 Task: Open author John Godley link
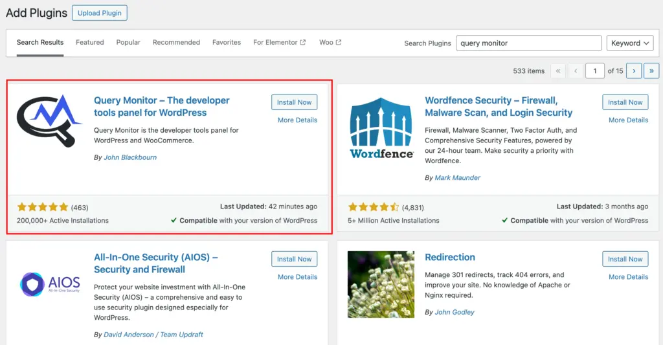coord(455,312)
